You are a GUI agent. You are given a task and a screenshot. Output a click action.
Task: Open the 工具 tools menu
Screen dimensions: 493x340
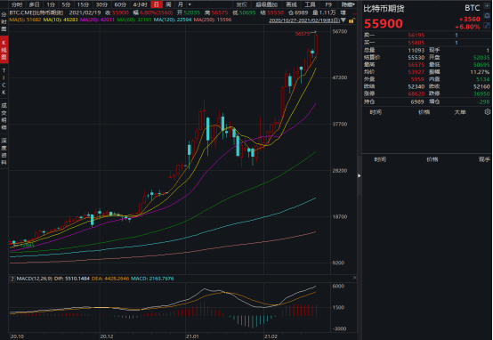pyautogui.click(x=310, y=4)
